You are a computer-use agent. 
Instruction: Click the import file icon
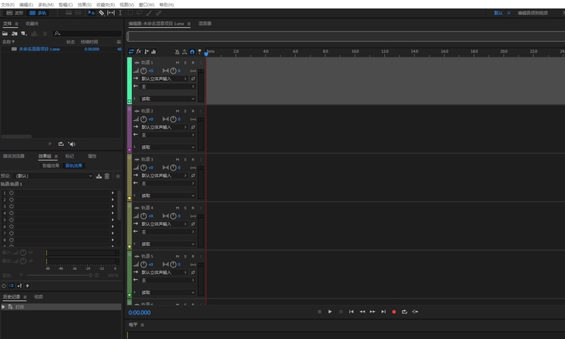[15, 33]
